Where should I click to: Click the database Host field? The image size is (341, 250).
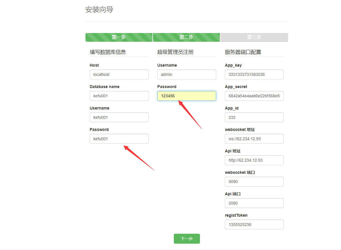point(119,74)
